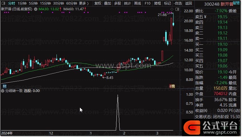Select the 卖二 price 19.12
The height and width of the screenshot is (137, 242).
pyautogui.click(x=222, y=33)
